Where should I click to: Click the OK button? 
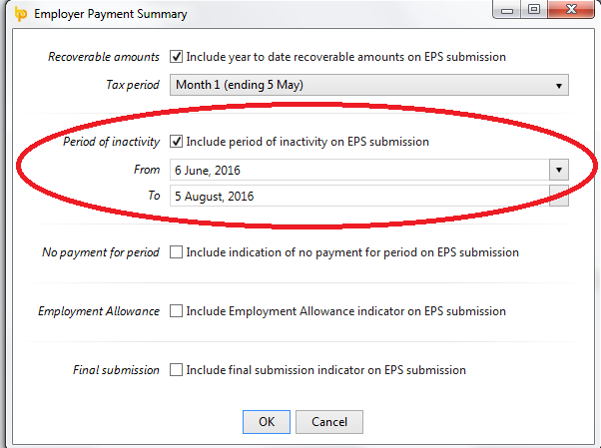(x=267, y=422)
